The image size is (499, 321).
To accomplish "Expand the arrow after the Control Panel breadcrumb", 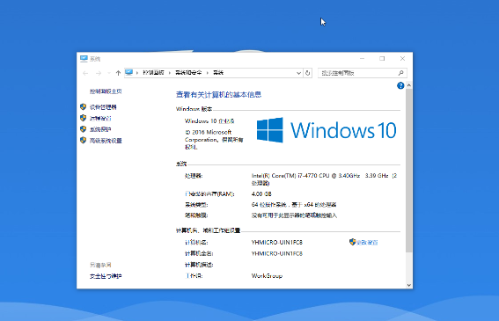I will coord(170,73).
